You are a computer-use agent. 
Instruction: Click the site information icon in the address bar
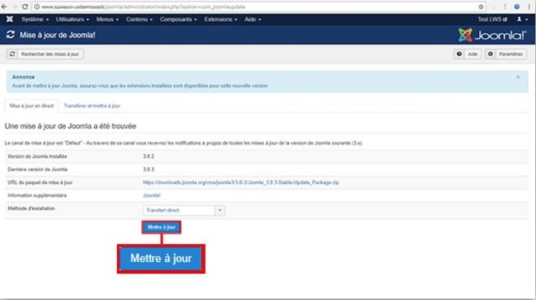(x=37, y=6)
